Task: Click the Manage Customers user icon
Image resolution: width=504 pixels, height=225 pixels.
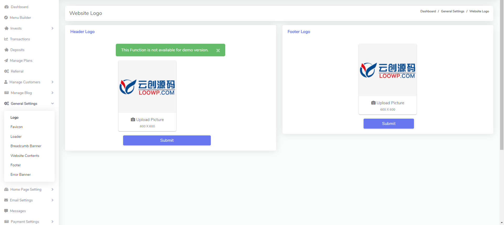Action: point(6,82)
